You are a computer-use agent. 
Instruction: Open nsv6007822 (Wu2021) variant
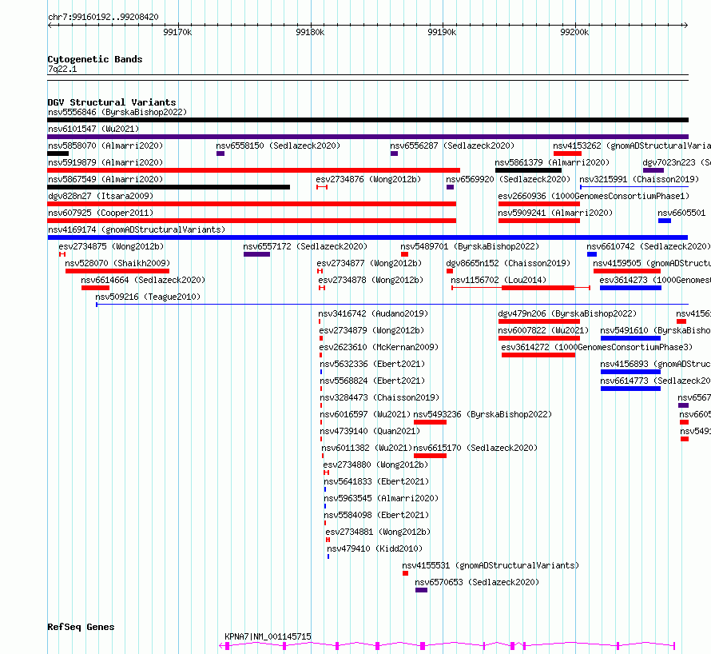pyautogui.click(x=543, y=330)
